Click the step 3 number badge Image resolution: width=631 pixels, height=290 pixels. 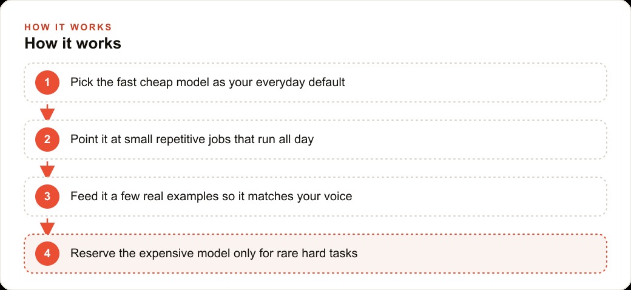pyautogui.click(x=47, y=197)
